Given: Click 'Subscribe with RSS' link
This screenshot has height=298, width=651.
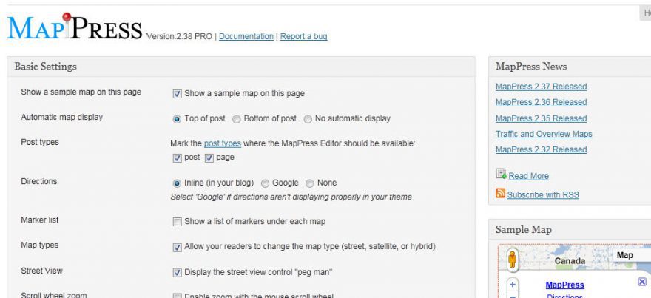Looking at the screenshot, I should [543, 194].
